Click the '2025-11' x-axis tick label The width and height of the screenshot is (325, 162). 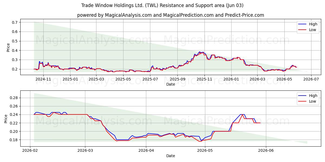(x=204, y=79)
